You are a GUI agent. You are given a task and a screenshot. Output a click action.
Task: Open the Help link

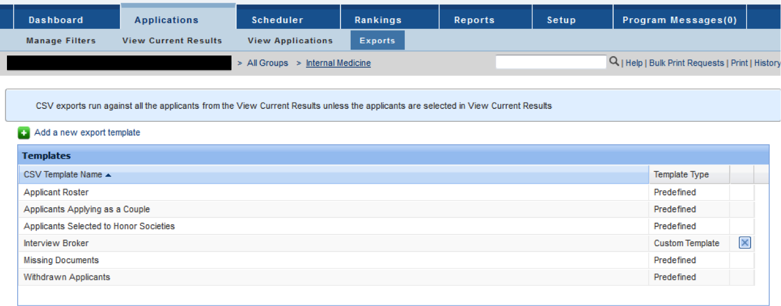click(x=633, y=63)
